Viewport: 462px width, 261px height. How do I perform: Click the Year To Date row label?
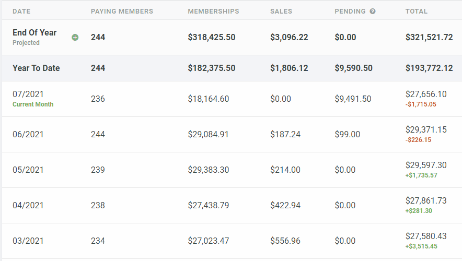tap(36, 68)
